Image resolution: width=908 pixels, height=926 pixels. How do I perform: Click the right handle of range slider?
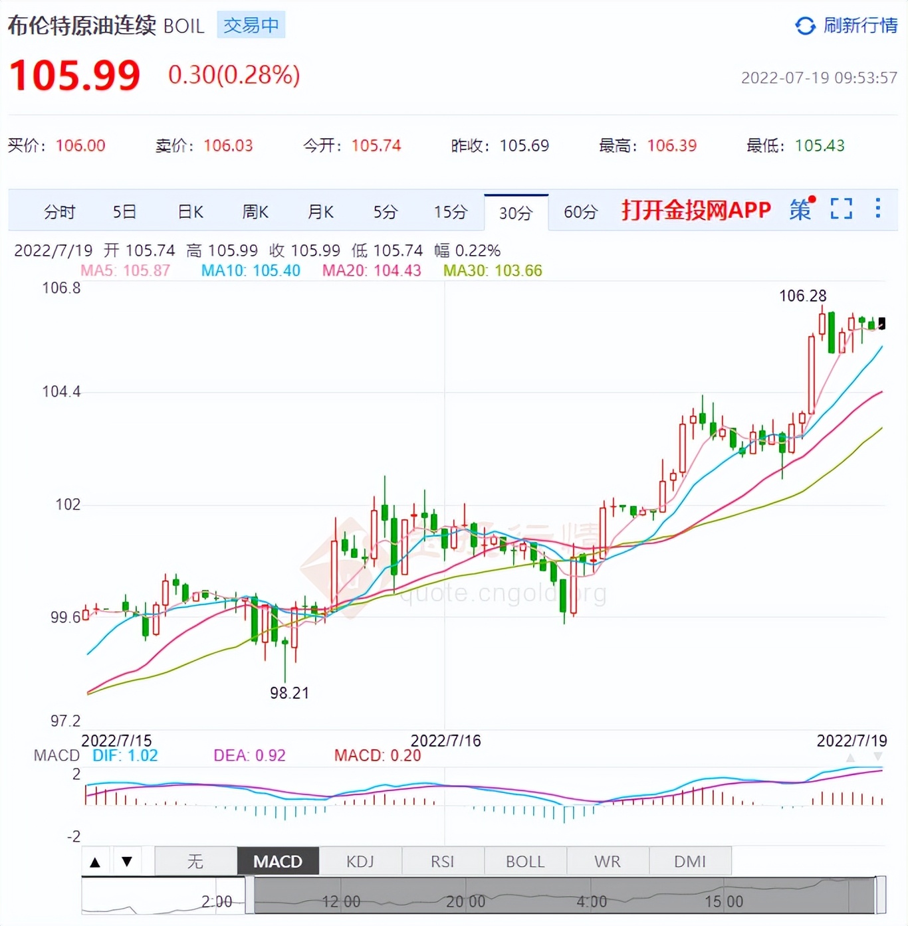pos(881,895)
